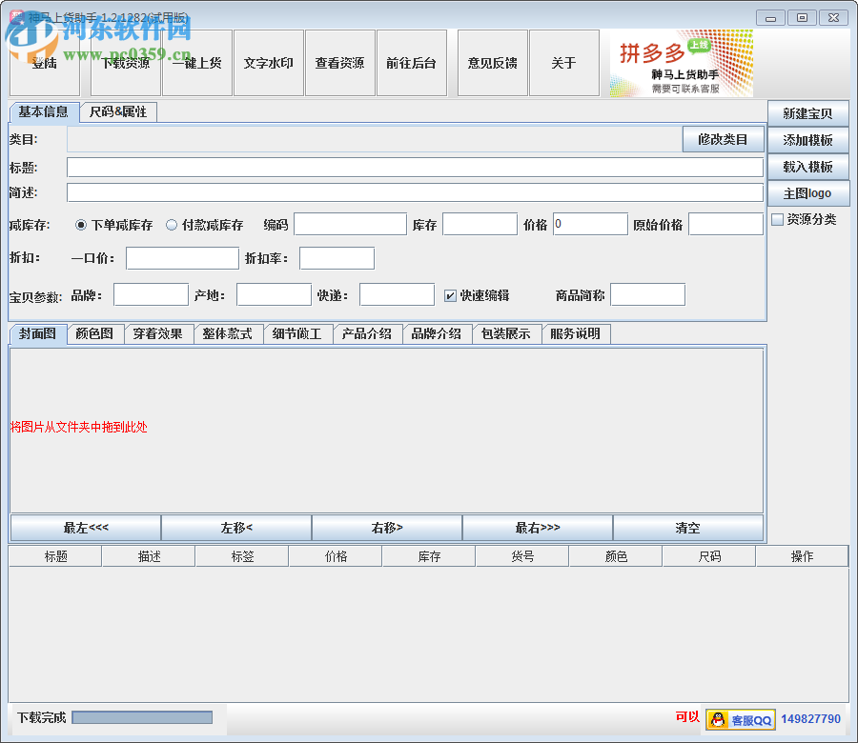Open 查看资源 to view resources
Viewport: 858px width, 743px height.
(x=340, y=63)
